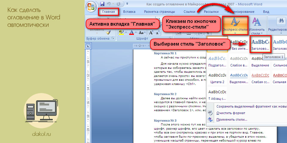Open the Ссылки tab
The width and height of the screenshot is (287, 143).
pos(189,12)
